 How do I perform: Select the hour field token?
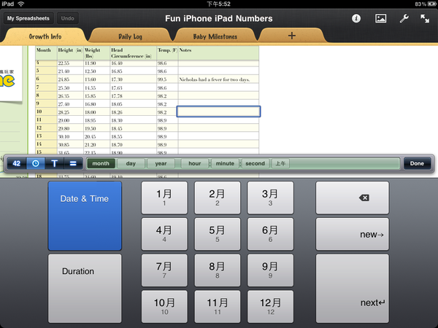pyautogui.click(x=195, y=163)
